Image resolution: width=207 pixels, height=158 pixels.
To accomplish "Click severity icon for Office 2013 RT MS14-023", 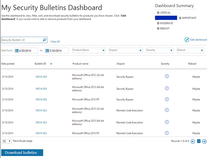I will tap(167, 133).
